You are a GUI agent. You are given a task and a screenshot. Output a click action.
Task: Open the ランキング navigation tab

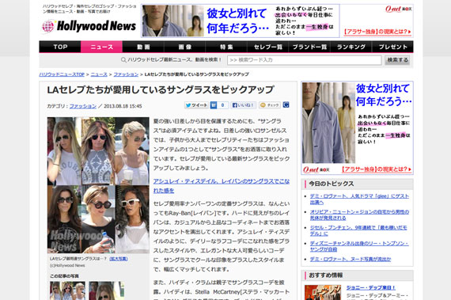pyautogui.click(x=351, y=47)
